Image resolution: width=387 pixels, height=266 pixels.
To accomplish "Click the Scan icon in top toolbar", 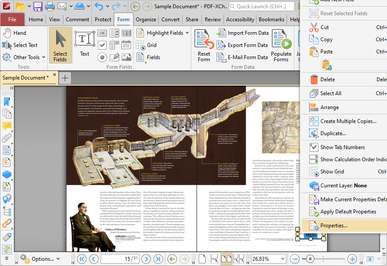I will click(x=80, y=7).
